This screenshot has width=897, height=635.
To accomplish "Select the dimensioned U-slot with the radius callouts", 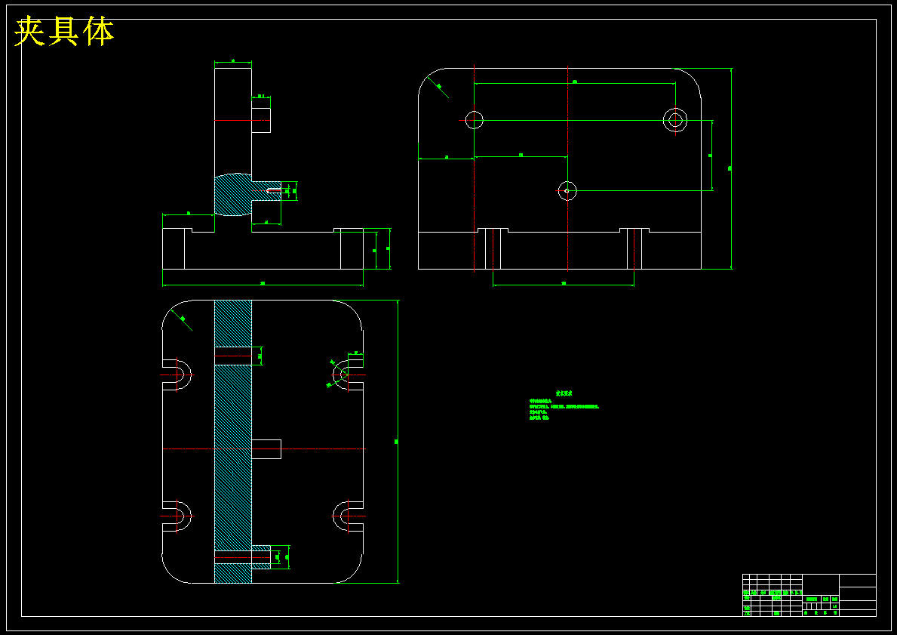I will point(348,375).
